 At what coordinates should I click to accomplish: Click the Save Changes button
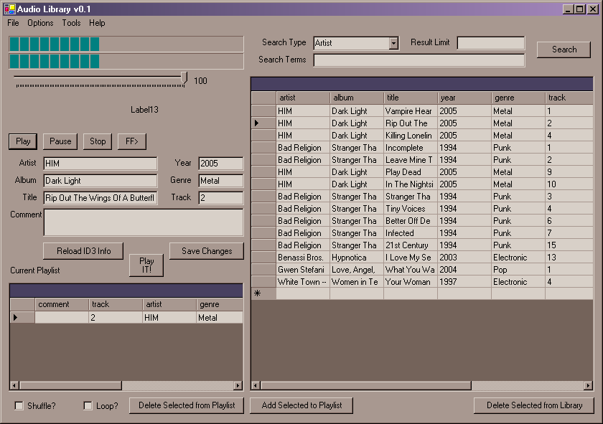coord(207,251)
